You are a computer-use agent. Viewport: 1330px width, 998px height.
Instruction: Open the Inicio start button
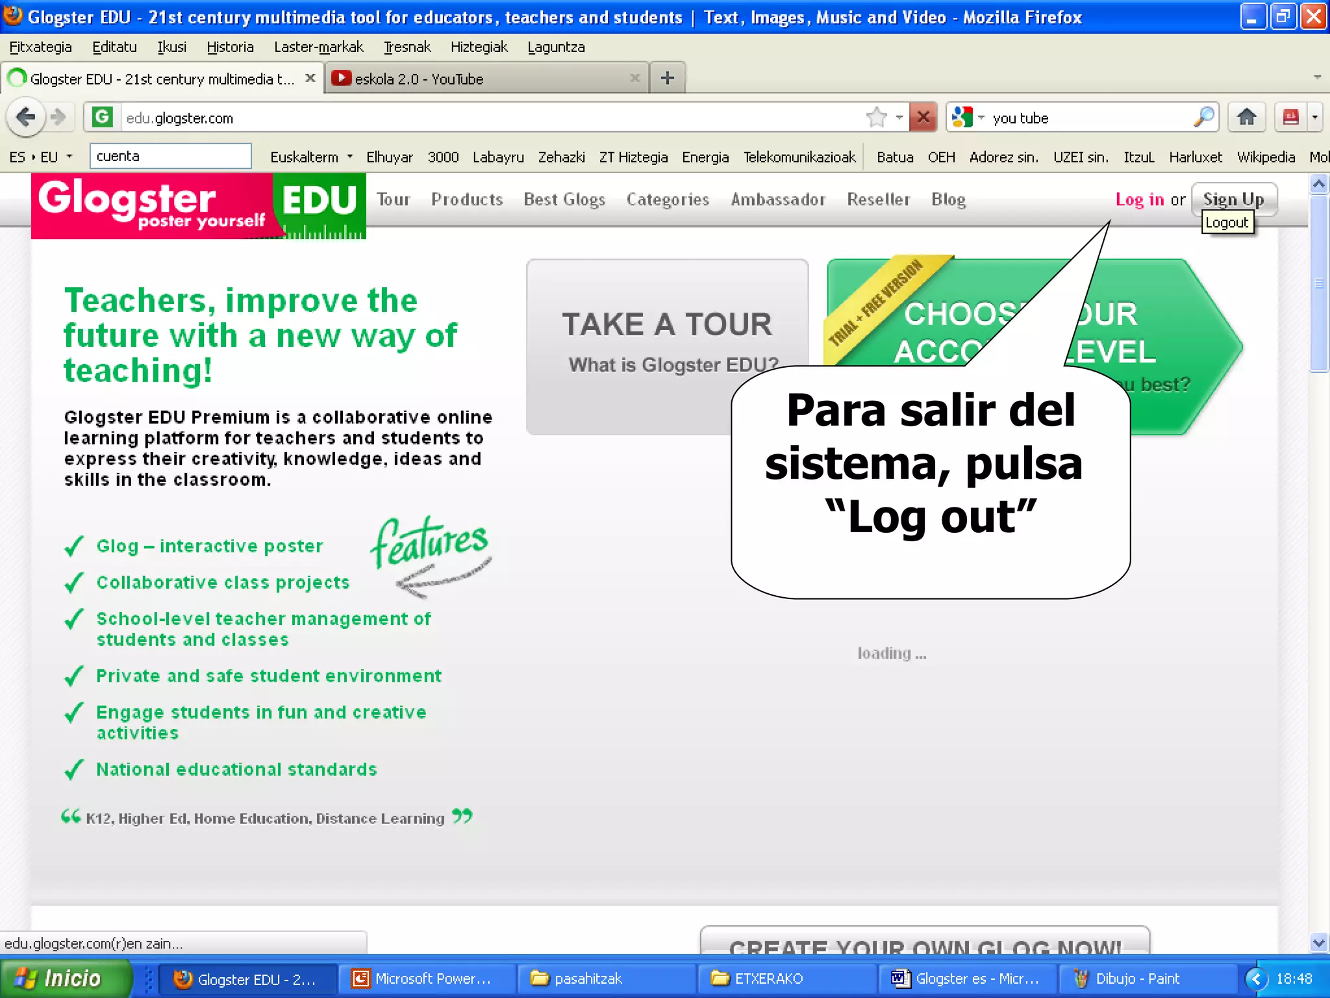[x=66, y=979]
